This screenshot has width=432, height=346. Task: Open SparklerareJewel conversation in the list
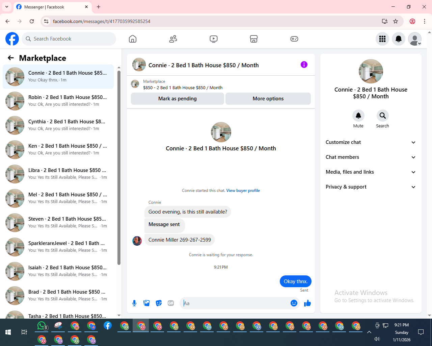pos(58,247)
